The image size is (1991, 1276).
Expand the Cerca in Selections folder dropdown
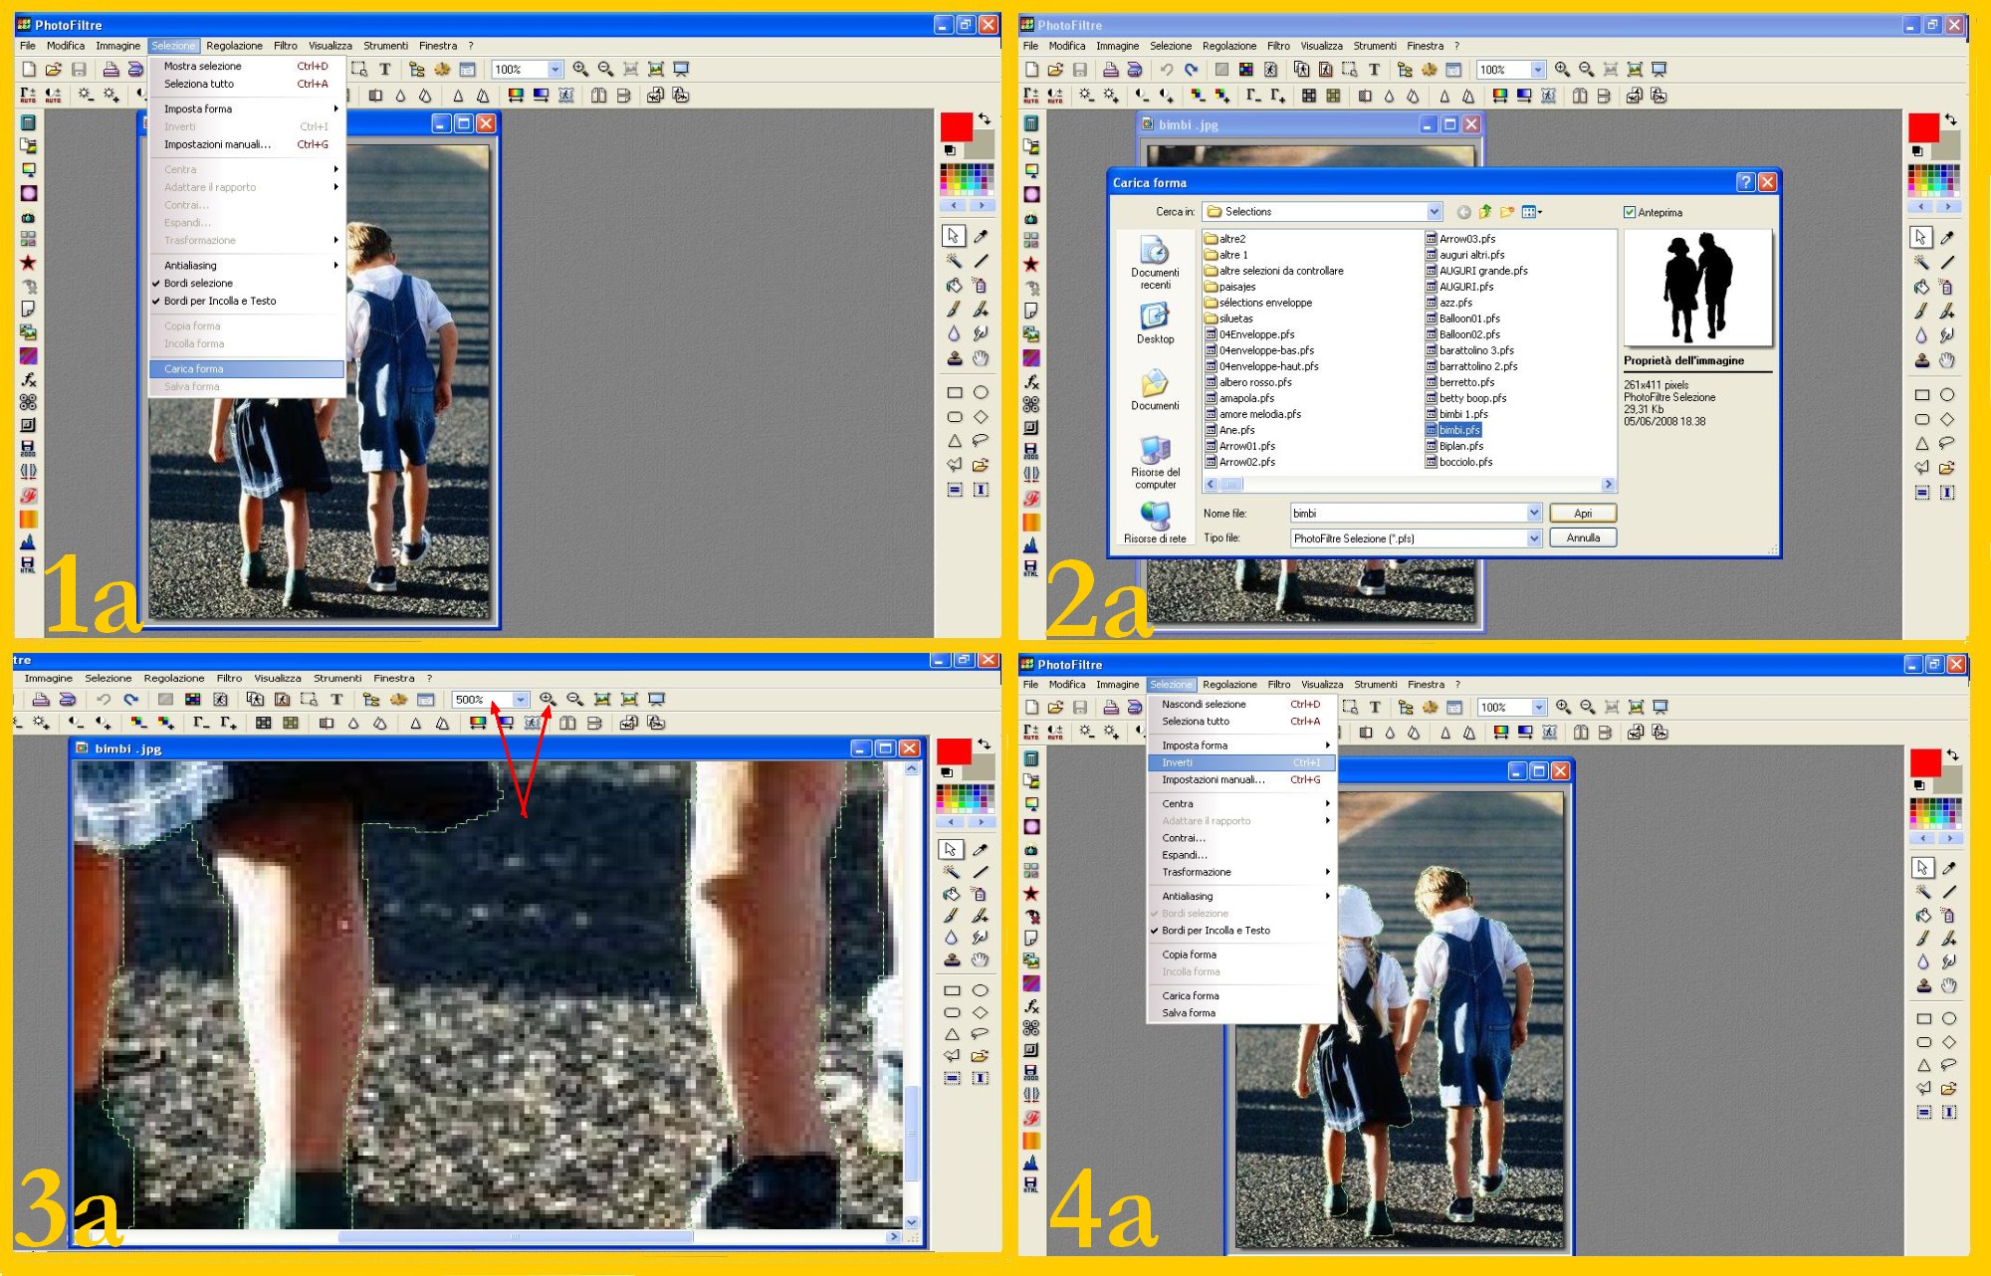tap(1434, 212)
